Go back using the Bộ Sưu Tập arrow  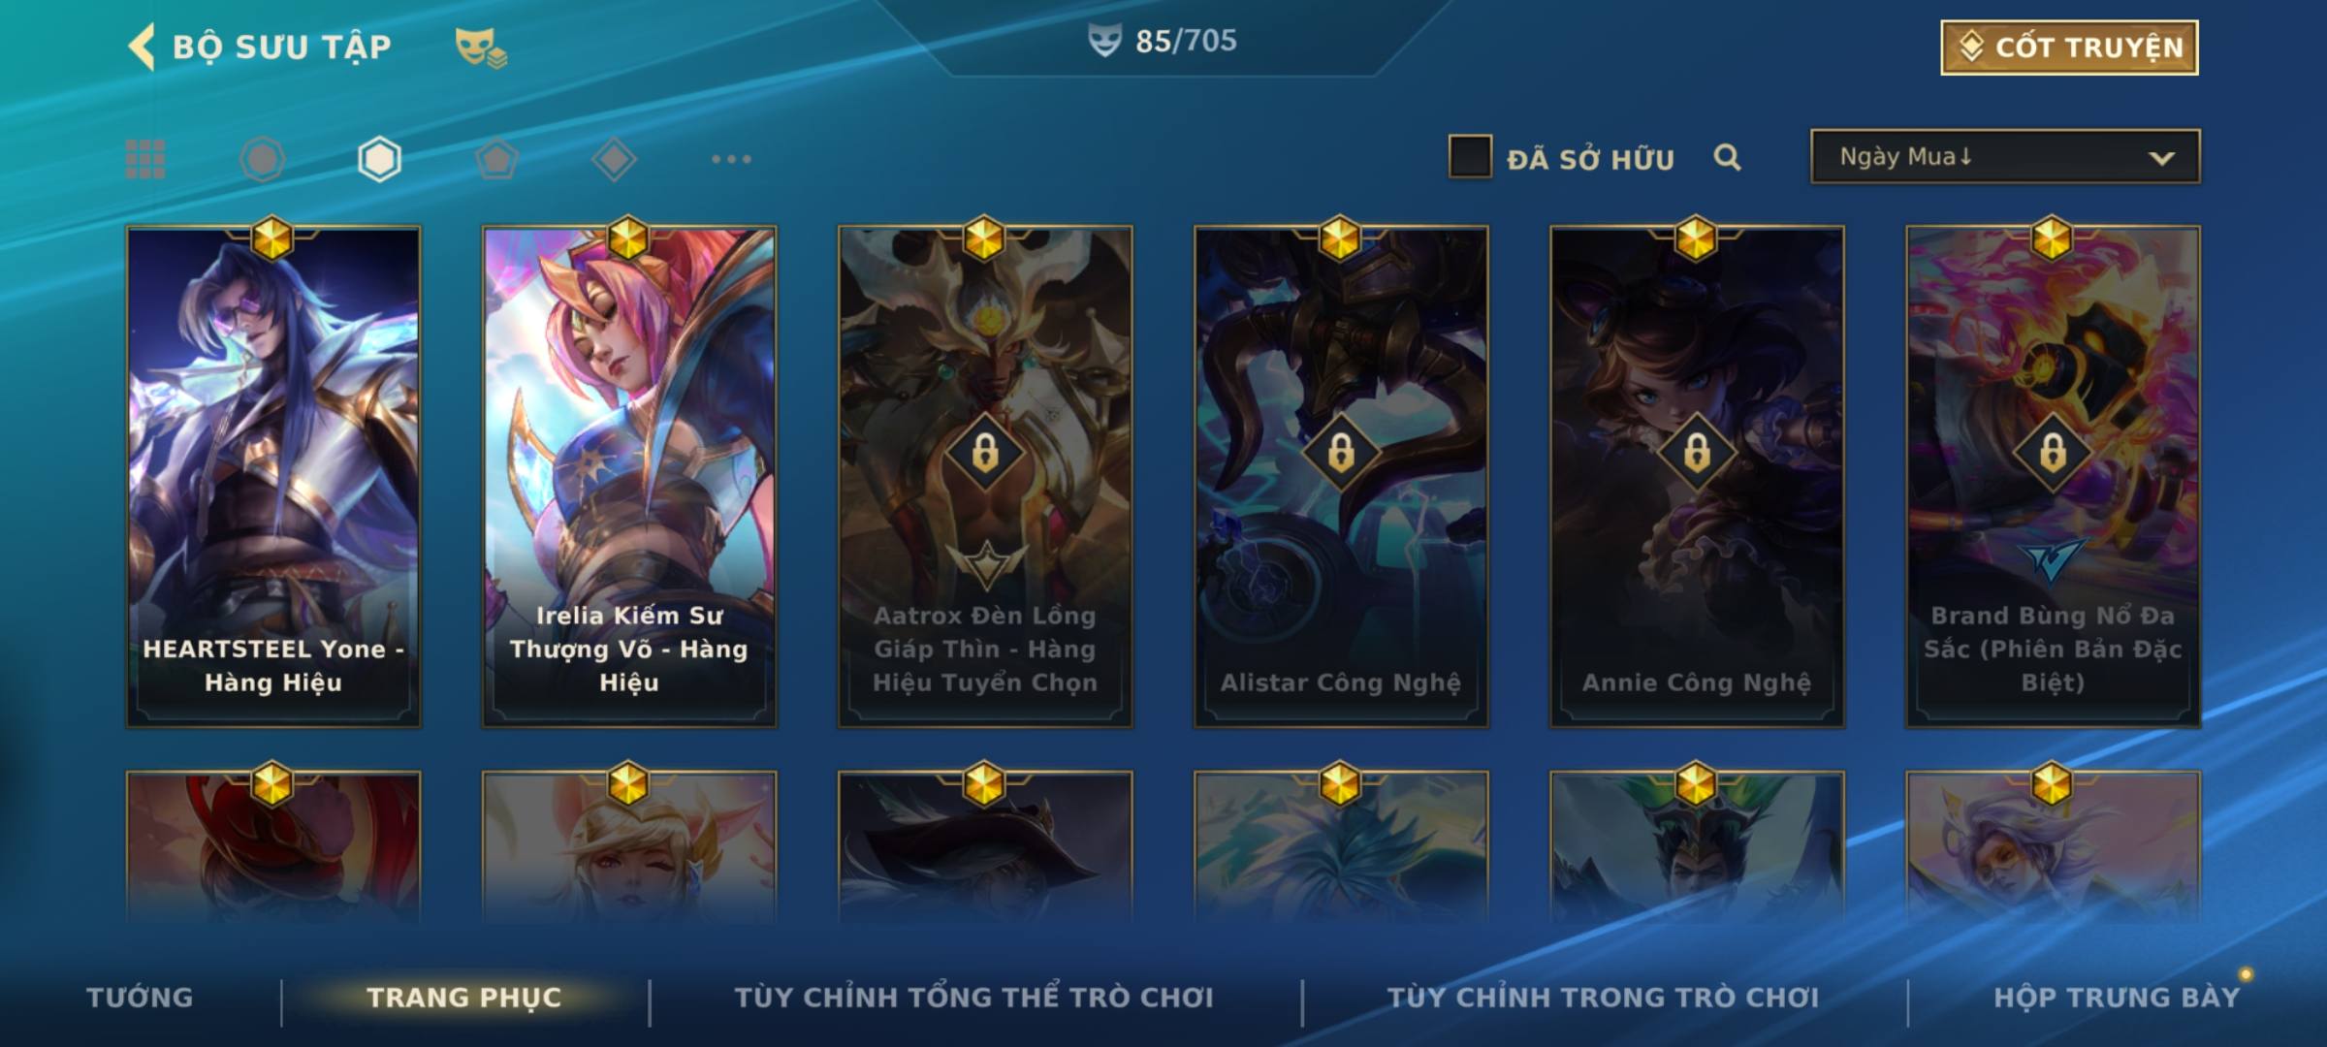click(142, 47)
